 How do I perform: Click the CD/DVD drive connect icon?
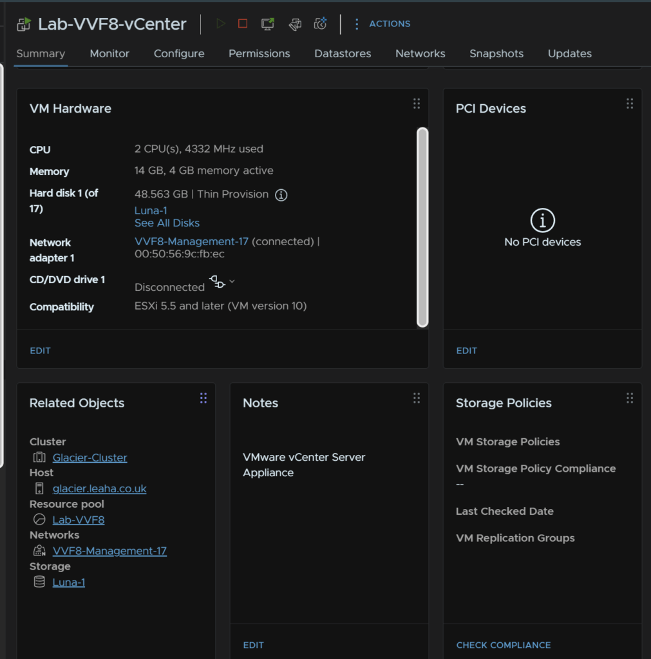217,282
